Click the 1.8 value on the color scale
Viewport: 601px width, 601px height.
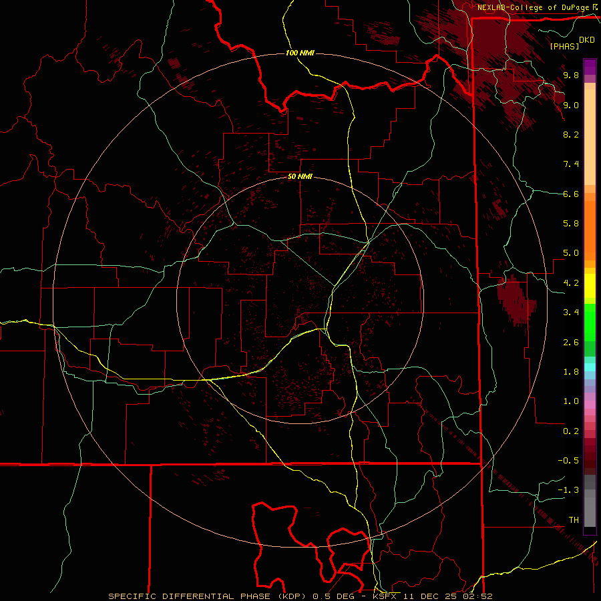point(571,372)
